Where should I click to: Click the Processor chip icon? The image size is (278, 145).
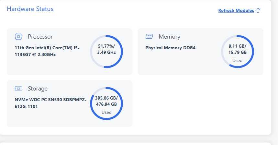18,37
